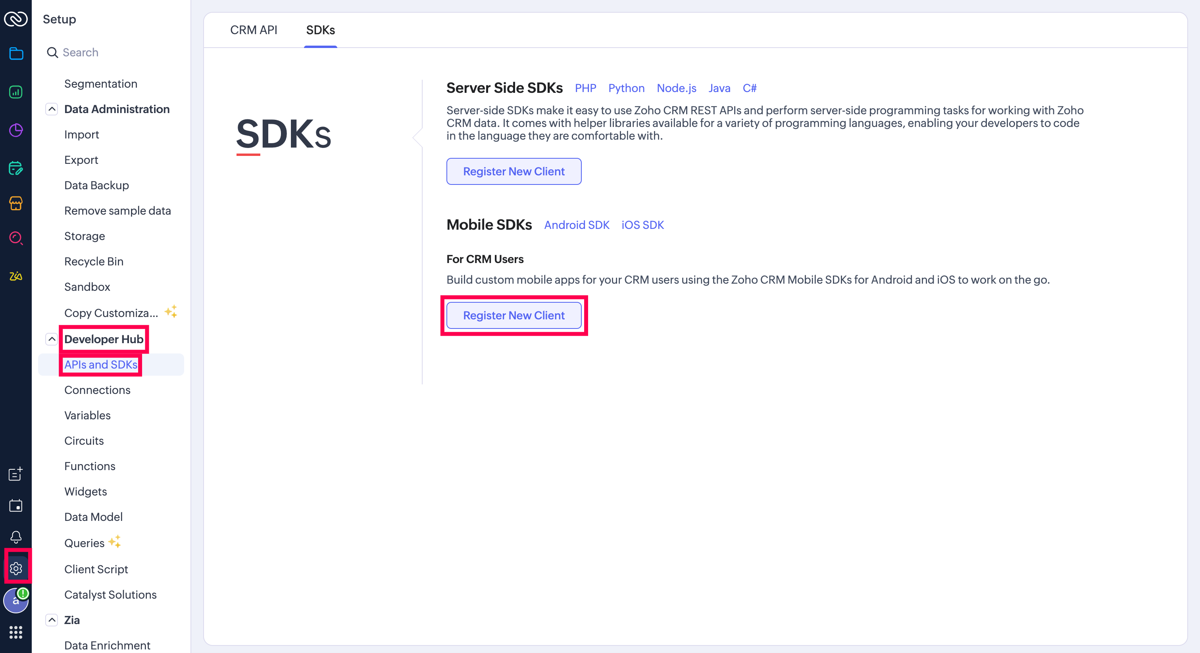Open the calendar icon in sidebar
The width and height of the screenshot is (1200, 653).
point(16,505)
